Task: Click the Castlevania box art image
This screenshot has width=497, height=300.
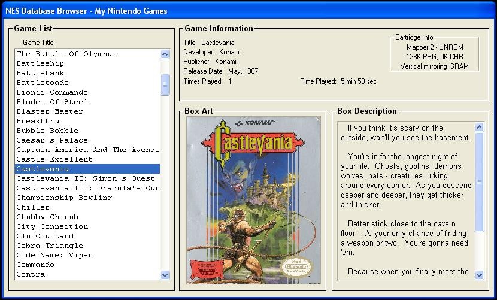Action: [x=253, y=200]
